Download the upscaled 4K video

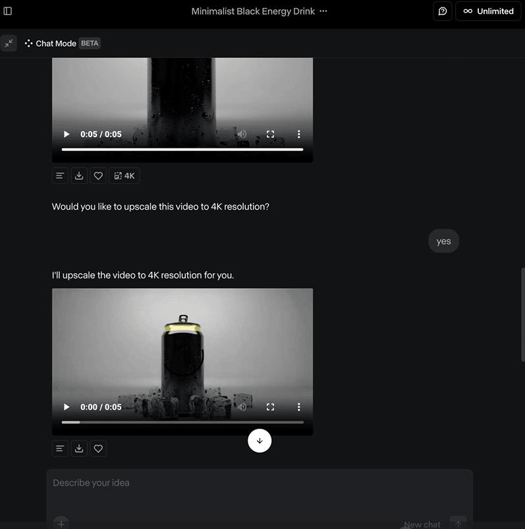pyautogui.click(x=79, y=449)
